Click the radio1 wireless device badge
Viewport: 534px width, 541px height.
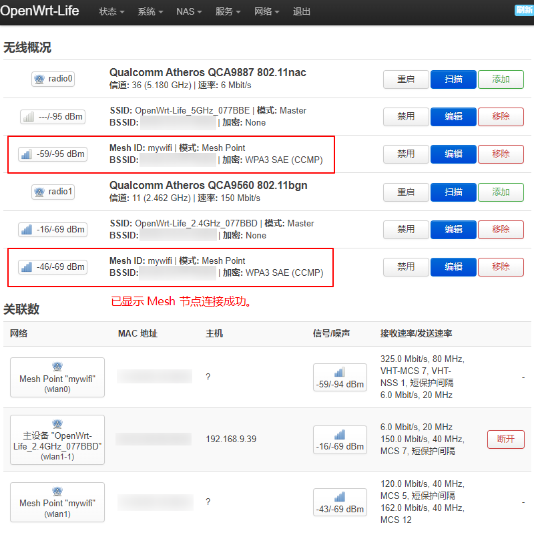[x=53, y=192]
